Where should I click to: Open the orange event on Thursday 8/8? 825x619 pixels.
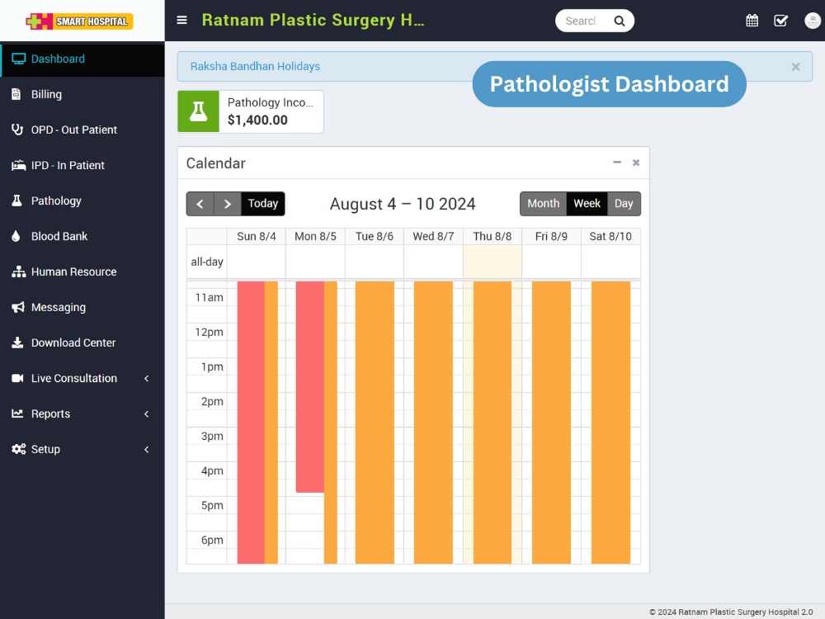point(493,422)
